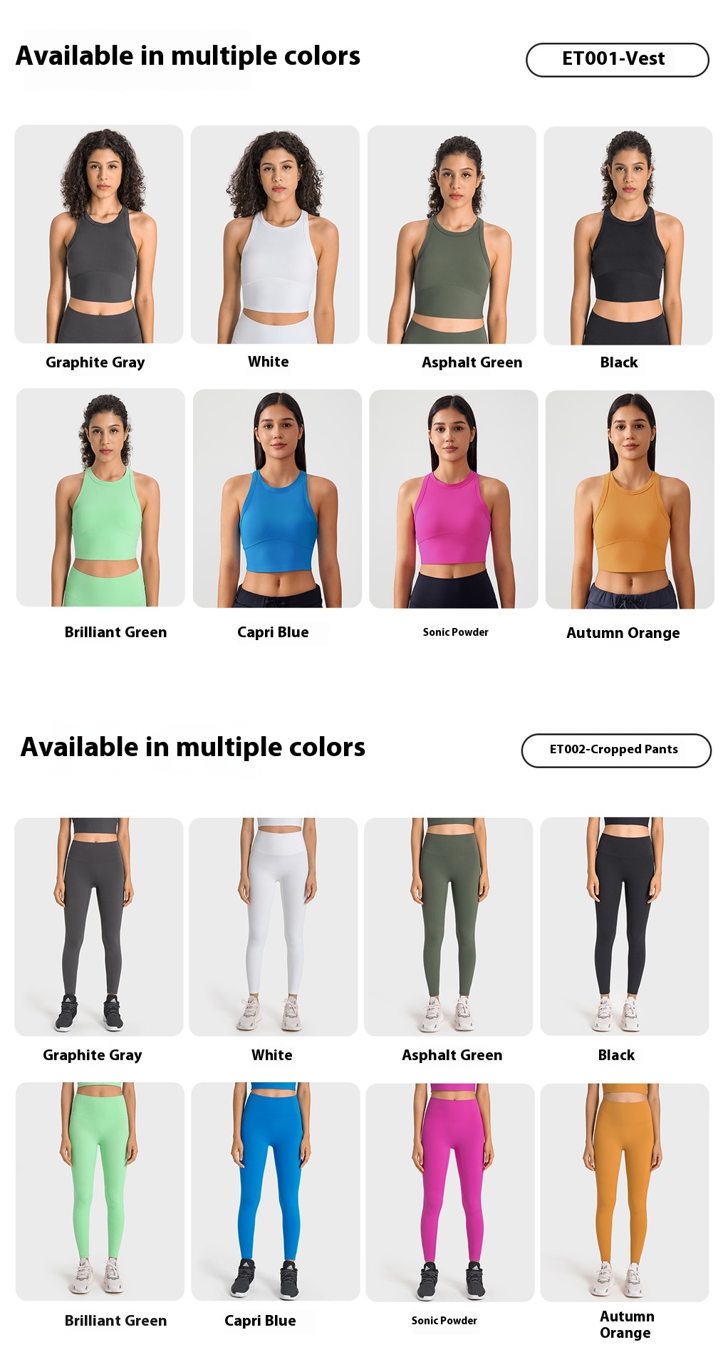
Task: Pick the Asphalt Green pants thumbnail
Action: point(448,926)
